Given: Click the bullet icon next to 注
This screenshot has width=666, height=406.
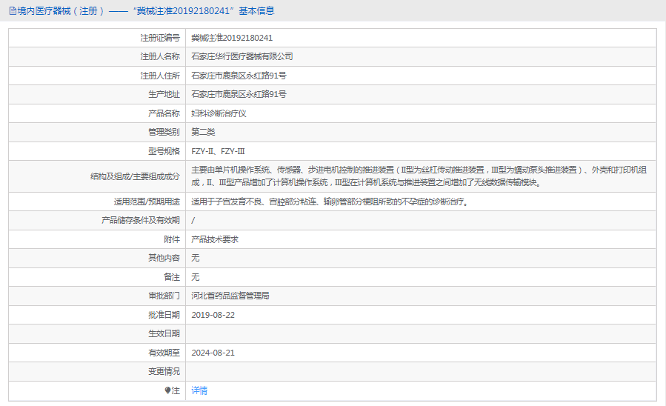Looking at the screenshot, I should pos(167,390).
